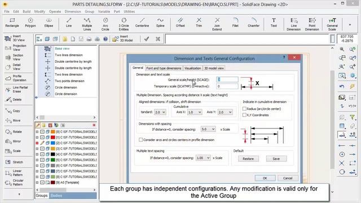Click the Cancel button
The width and height of the screenshot is (361, 203).
tap(288, 178)
